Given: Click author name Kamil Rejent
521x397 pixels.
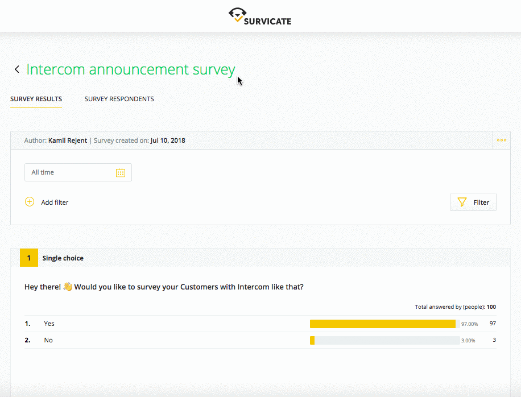Looking at the screenshot, I should 68,140.
